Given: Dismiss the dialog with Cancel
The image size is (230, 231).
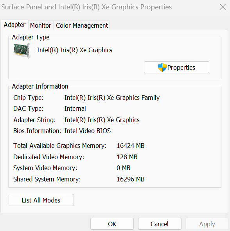Looking at the screenshot, I should (160, 224).
